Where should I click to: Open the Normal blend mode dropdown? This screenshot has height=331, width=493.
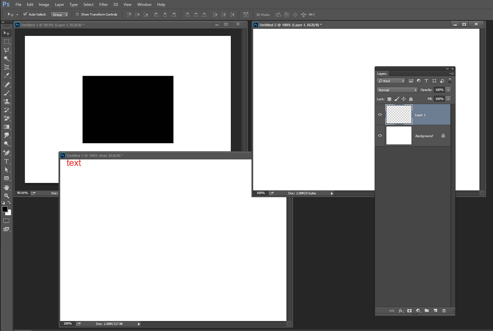(x=397, y=90)
